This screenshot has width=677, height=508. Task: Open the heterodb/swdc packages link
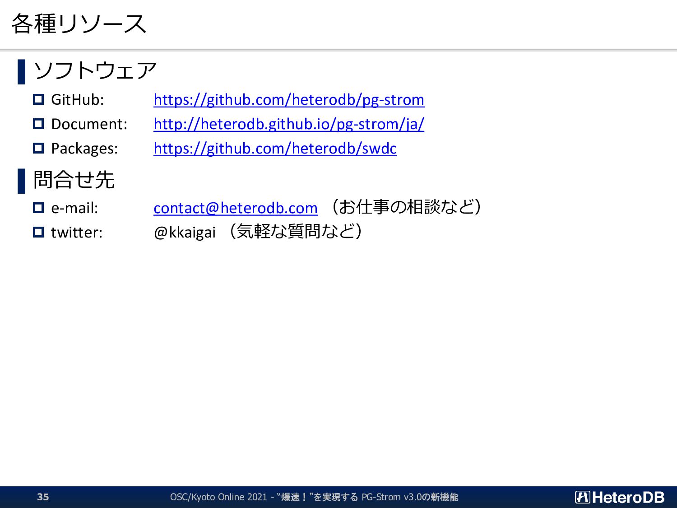[275, 149]
